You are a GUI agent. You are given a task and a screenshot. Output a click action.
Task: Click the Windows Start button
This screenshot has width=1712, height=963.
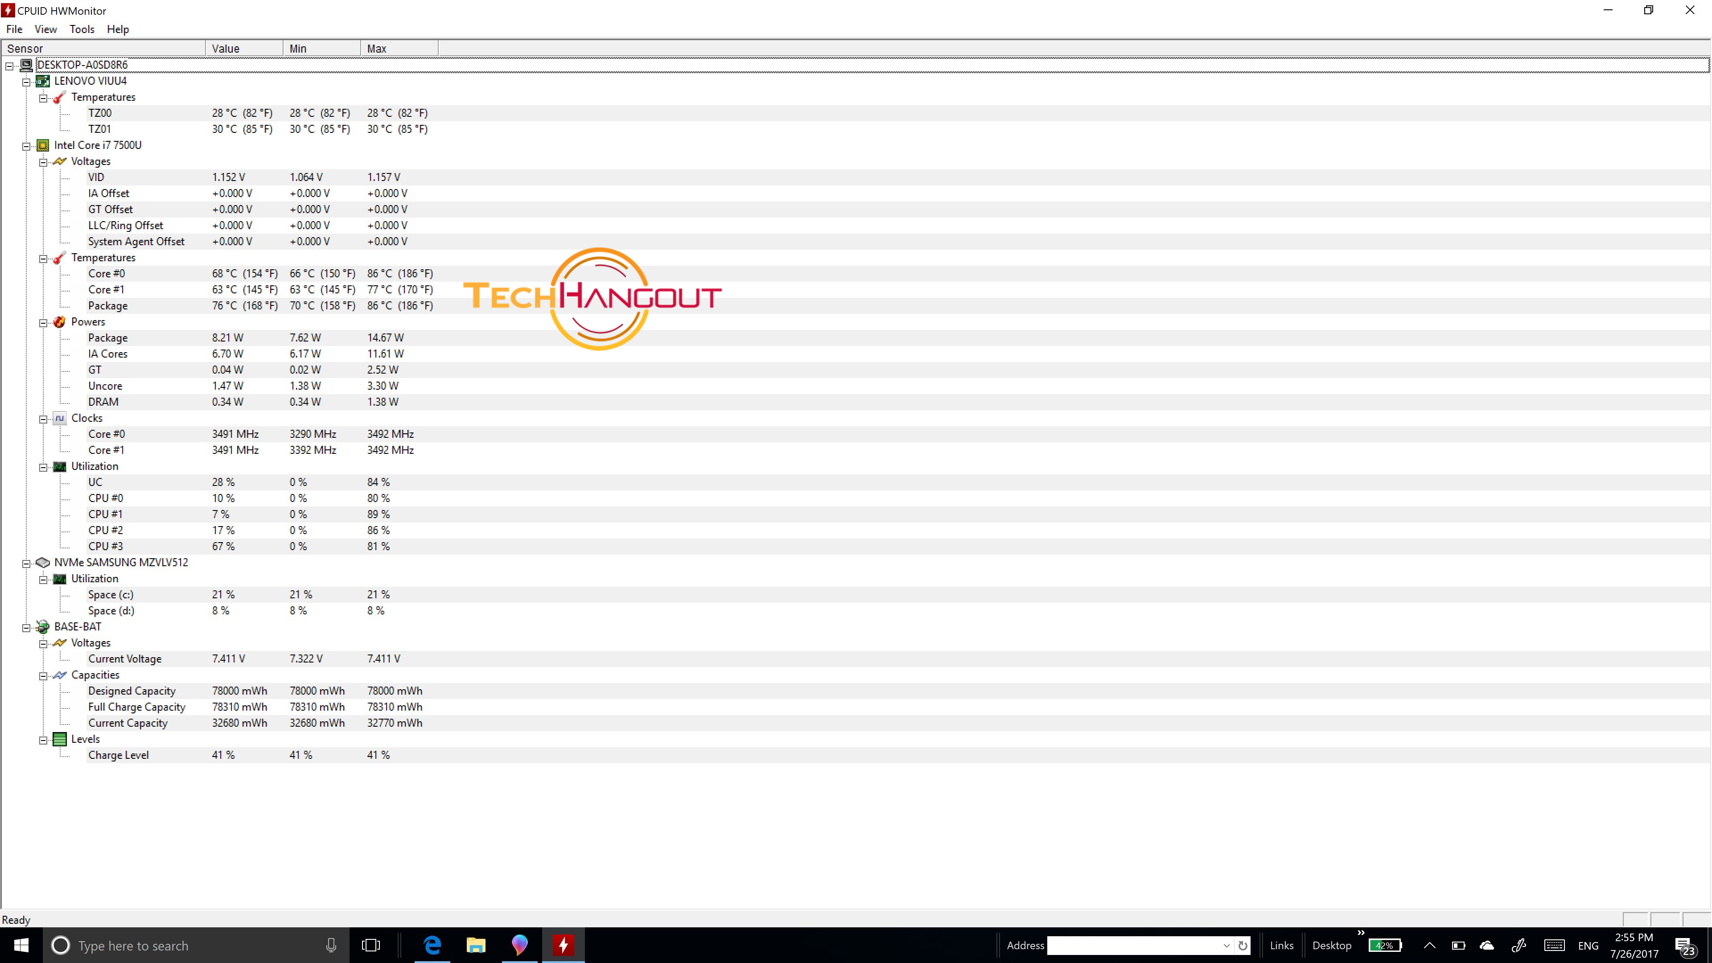pos(21,945)
